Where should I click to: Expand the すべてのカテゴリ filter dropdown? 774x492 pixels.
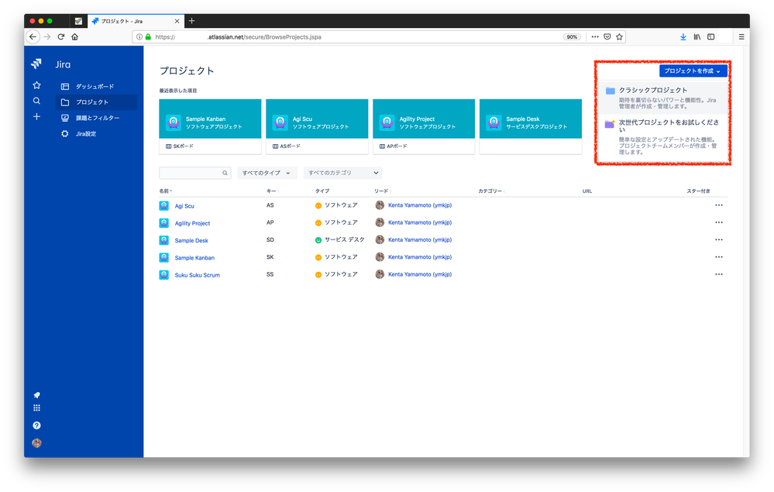pos(342,174)
